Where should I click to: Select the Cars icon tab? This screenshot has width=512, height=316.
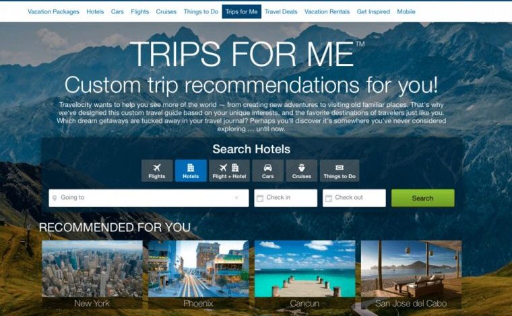267,170
